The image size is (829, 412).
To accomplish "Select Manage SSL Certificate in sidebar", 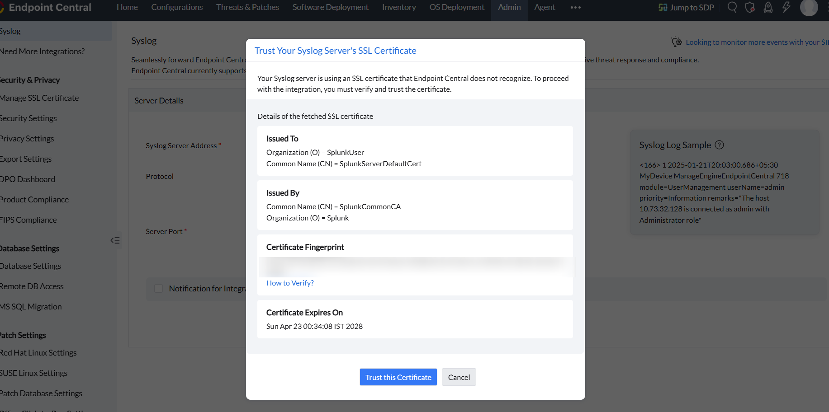I will (x=39, y=98).
